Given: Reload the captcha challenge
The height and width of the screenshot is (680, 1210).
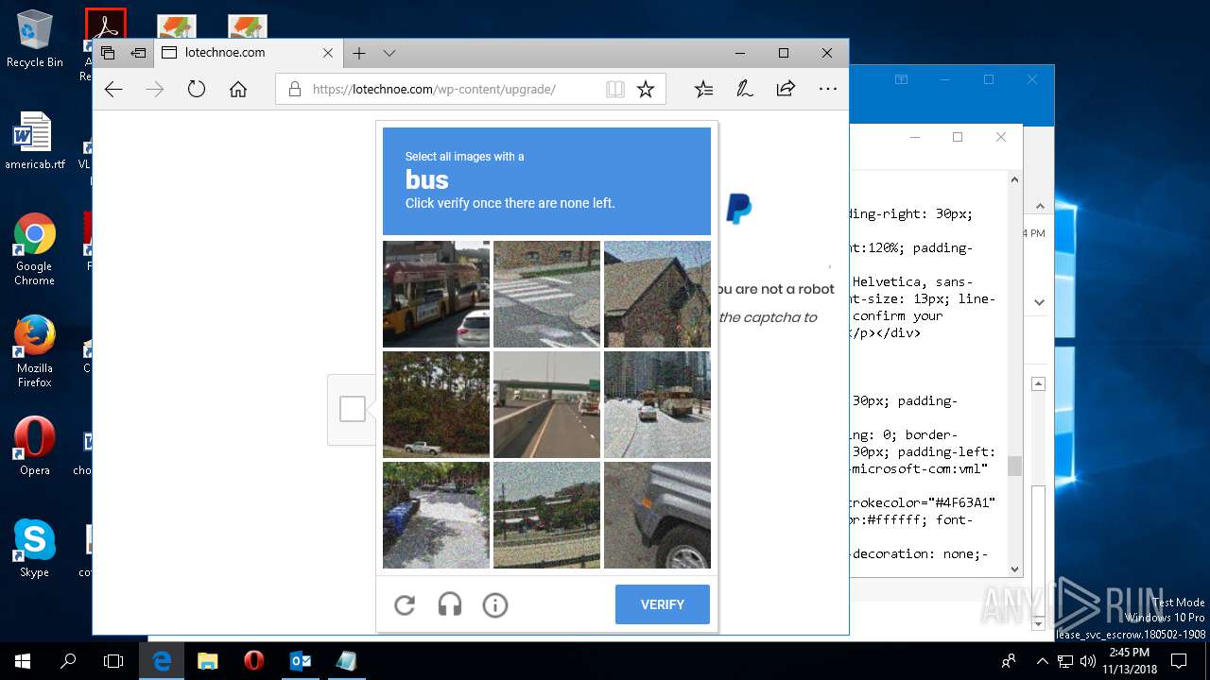Looking at the screenshot, I should (405, 604).
